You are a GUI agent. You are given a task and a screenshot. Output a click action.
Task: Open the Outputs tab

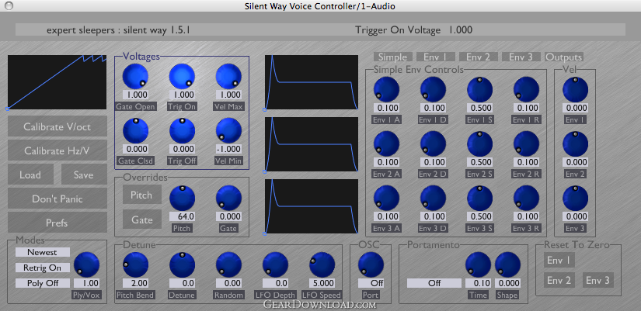coord(564,57)
